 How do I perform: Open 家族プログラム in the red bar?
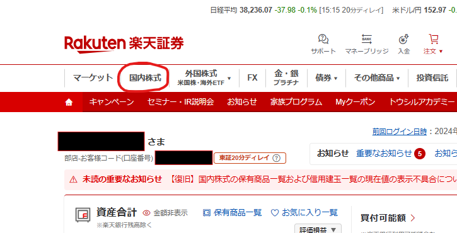(x=296, y=102)
